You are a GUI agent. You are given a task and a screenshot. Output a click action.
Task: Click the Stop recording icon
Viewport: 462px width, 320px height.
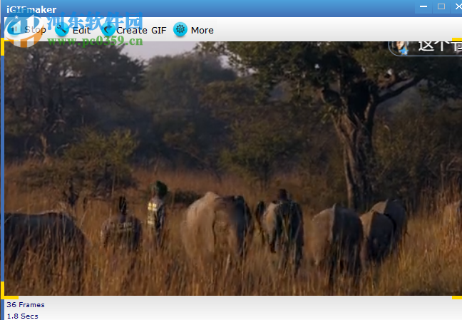tap(14, 29)
